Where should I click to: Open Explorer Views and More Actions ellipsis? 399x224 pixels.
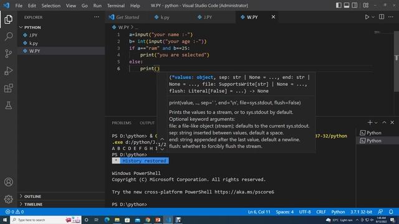[97, 17]
